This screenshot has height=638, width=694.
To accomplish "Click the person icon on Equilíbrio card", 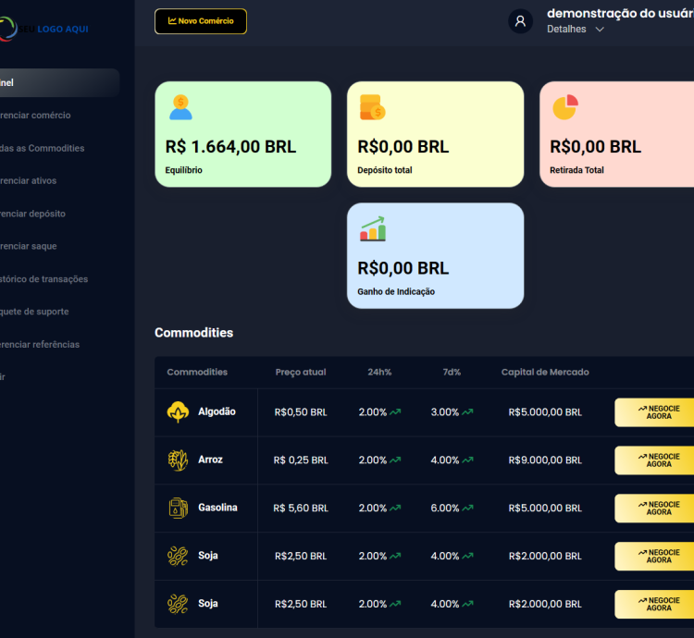I will click(x=180, y=107).
